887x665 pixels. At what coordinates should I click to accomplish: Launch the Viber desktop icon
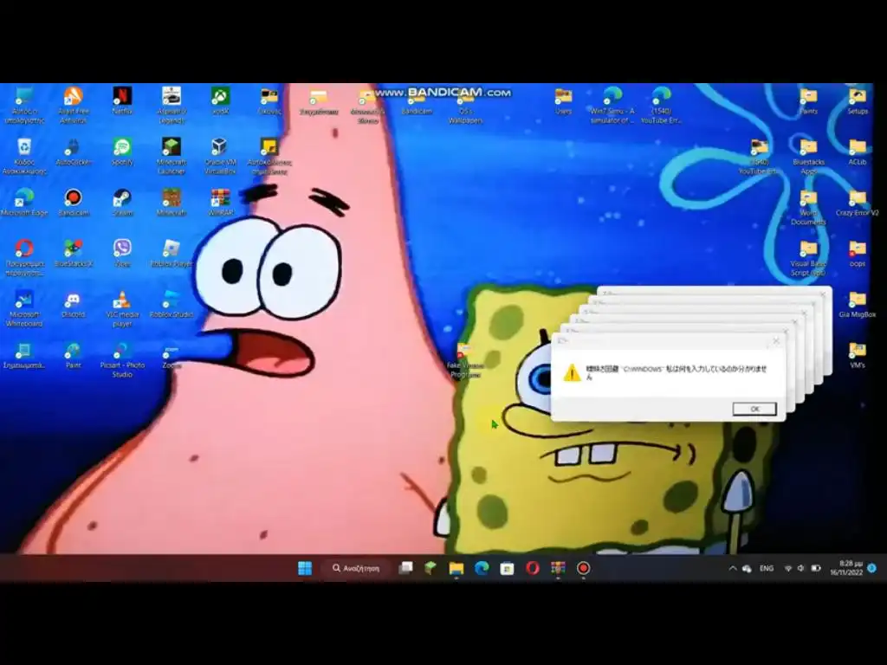click(x=122, y=254)
